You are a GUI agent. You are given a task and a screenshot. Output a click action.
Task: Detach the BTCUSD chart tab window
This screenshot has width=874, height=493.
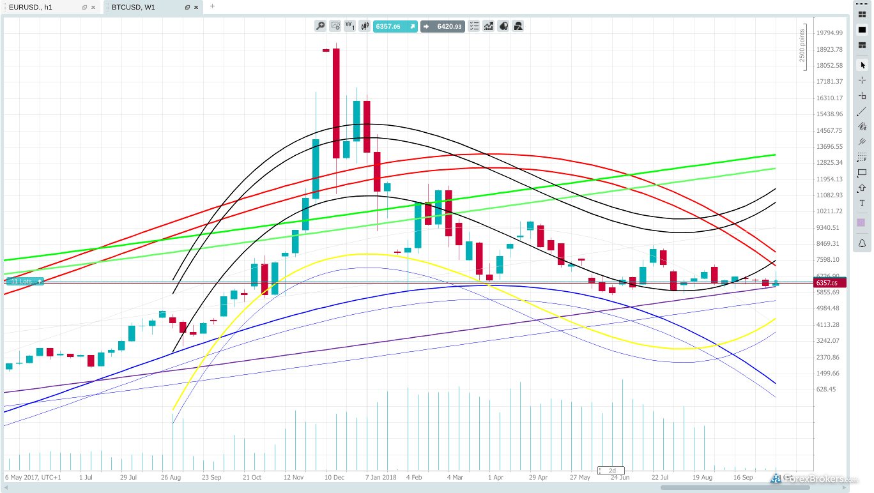click(187, 7)
